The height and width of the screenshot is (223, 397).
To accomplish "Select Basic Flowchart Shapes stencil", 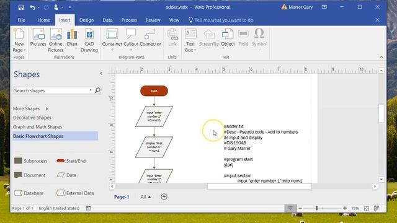I will click(x=55, y=136).
